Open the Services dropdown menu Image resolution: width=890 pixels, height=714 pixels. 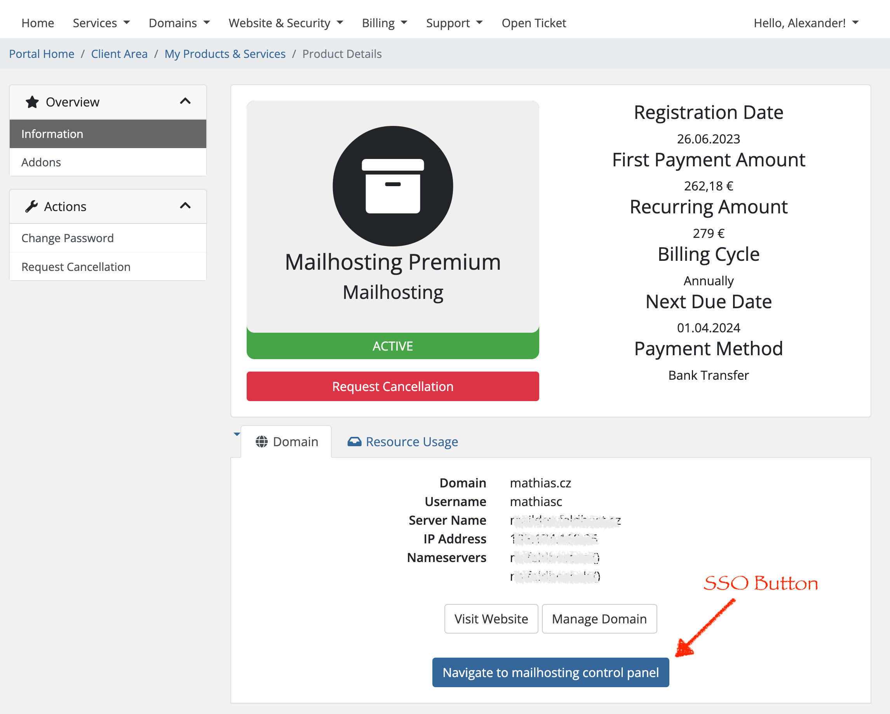[x=101, y=23]
